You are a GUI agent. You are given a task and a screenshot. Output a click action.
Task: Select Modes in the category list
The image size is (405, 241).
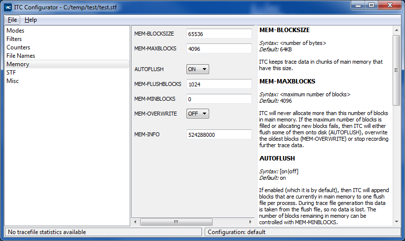coord(15,31)
